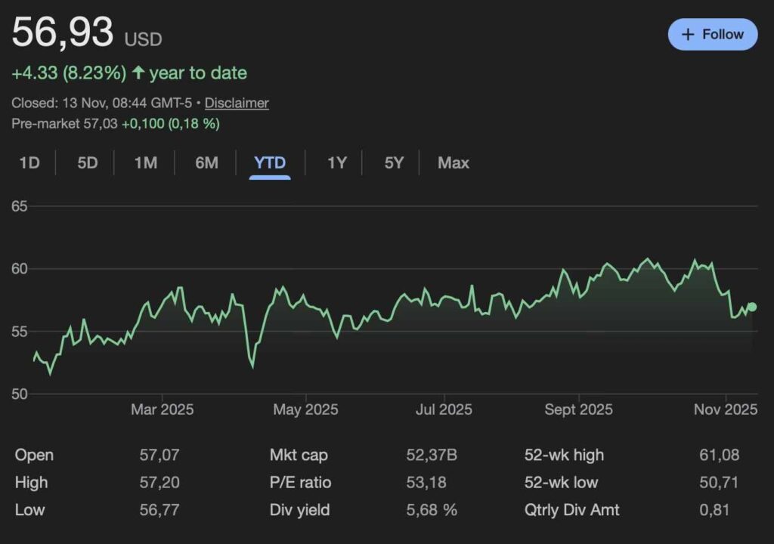This screenshot has height=544, width=774.
Task: Switch chart to 6M range
Action: pyautogui.click(x=206, y=162)
